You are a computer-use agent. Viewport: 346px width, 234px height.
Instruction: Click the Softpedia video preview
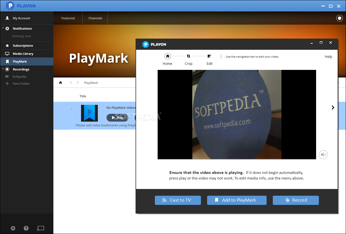click(x=237, y=115)
